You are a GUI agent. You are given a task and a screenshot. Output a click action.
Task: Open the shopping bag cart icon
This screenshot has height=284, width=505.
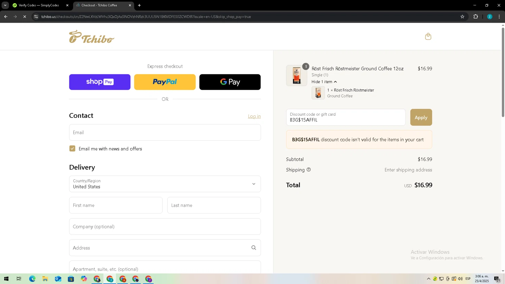point(428,36)
